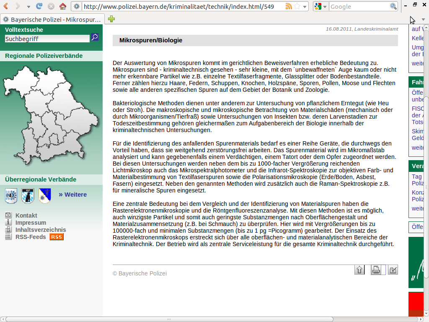
Task: Focus the Google search field
Action: (359, 6)
